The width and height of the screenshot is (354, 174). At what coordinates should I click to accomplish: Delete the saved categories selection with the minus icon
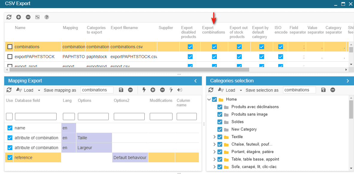(x=333, y=90)
